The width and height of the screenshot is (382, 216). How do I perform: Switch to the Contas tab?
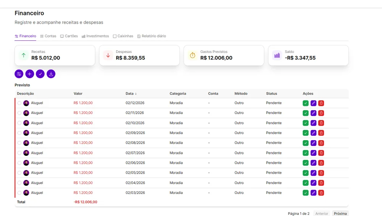tap(48, 36)
